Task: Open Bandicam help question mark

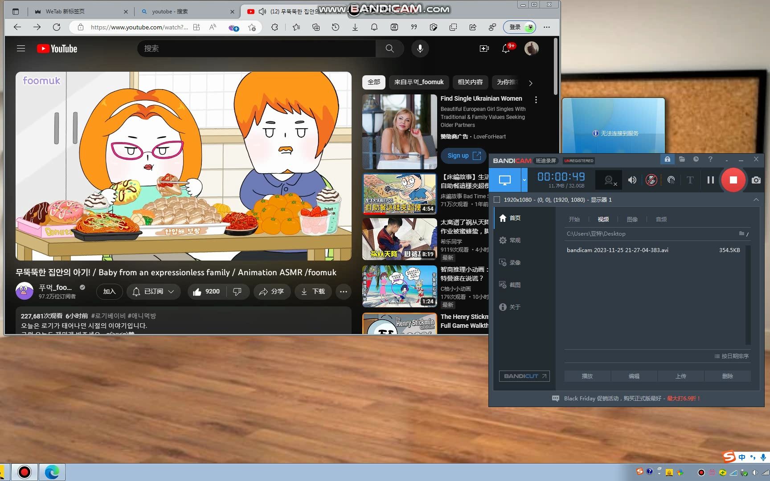Action: click(710, 159)
